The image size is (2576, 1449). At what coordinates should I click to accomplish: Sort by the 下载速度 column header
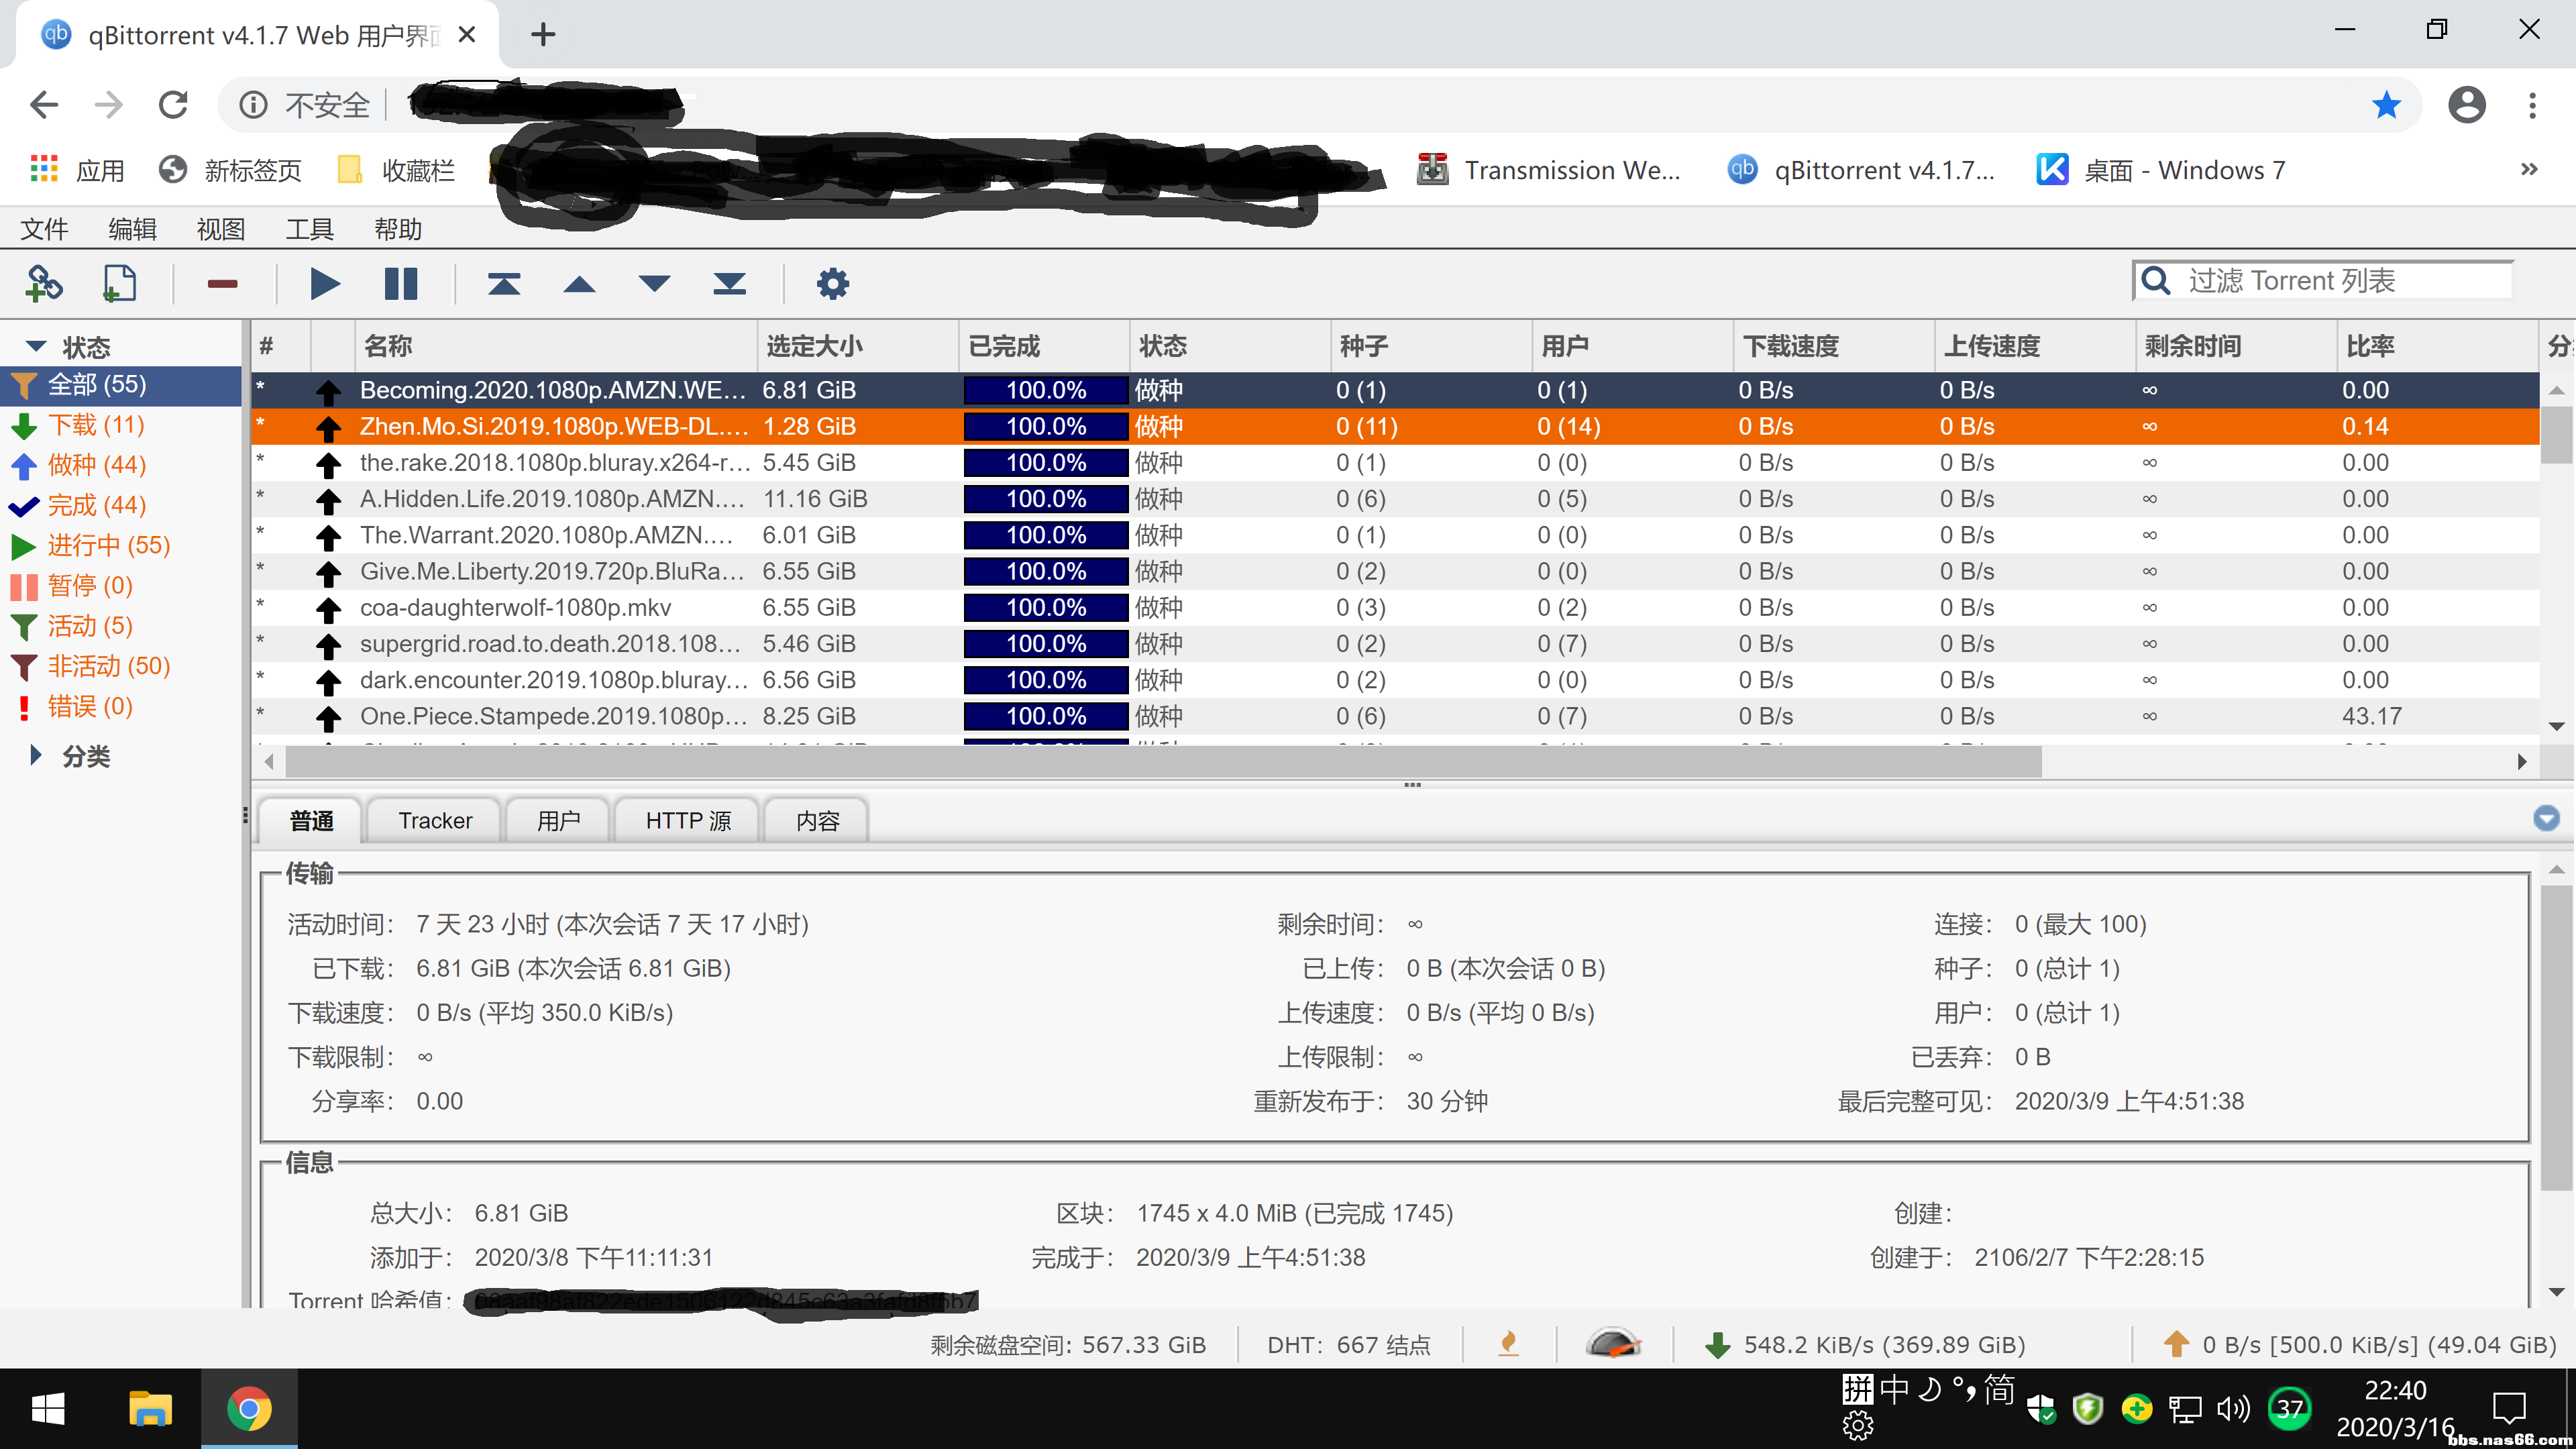pos(1790,346)
